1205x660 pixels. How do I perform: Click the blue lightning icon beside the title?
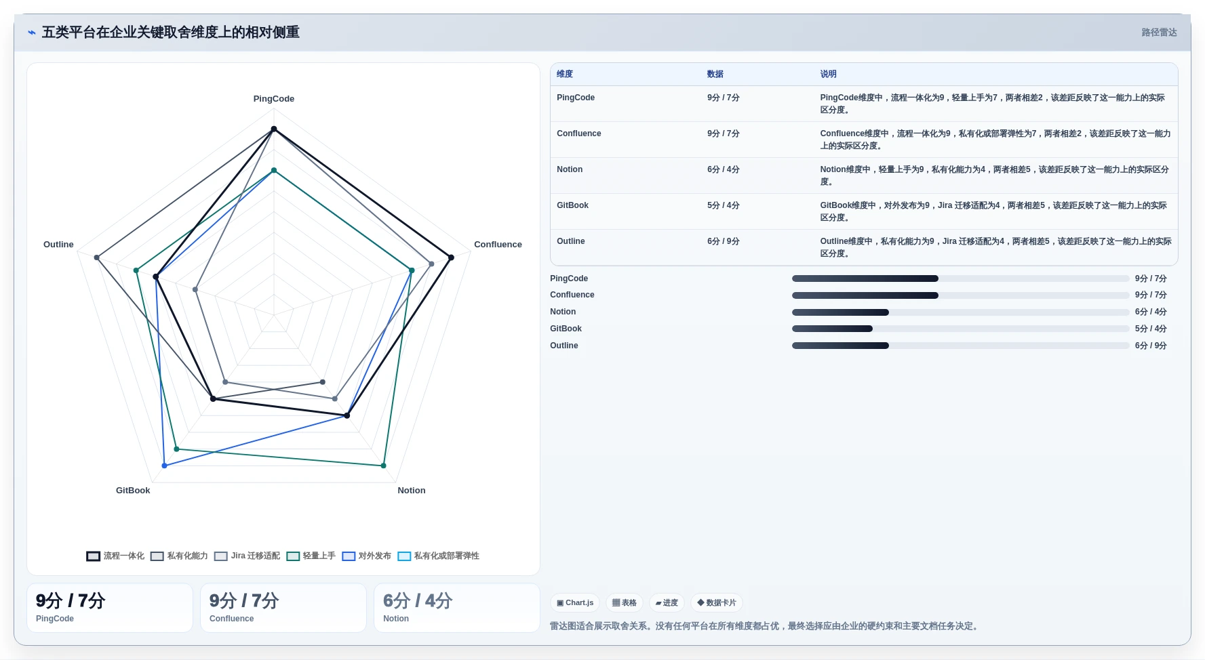31,33
